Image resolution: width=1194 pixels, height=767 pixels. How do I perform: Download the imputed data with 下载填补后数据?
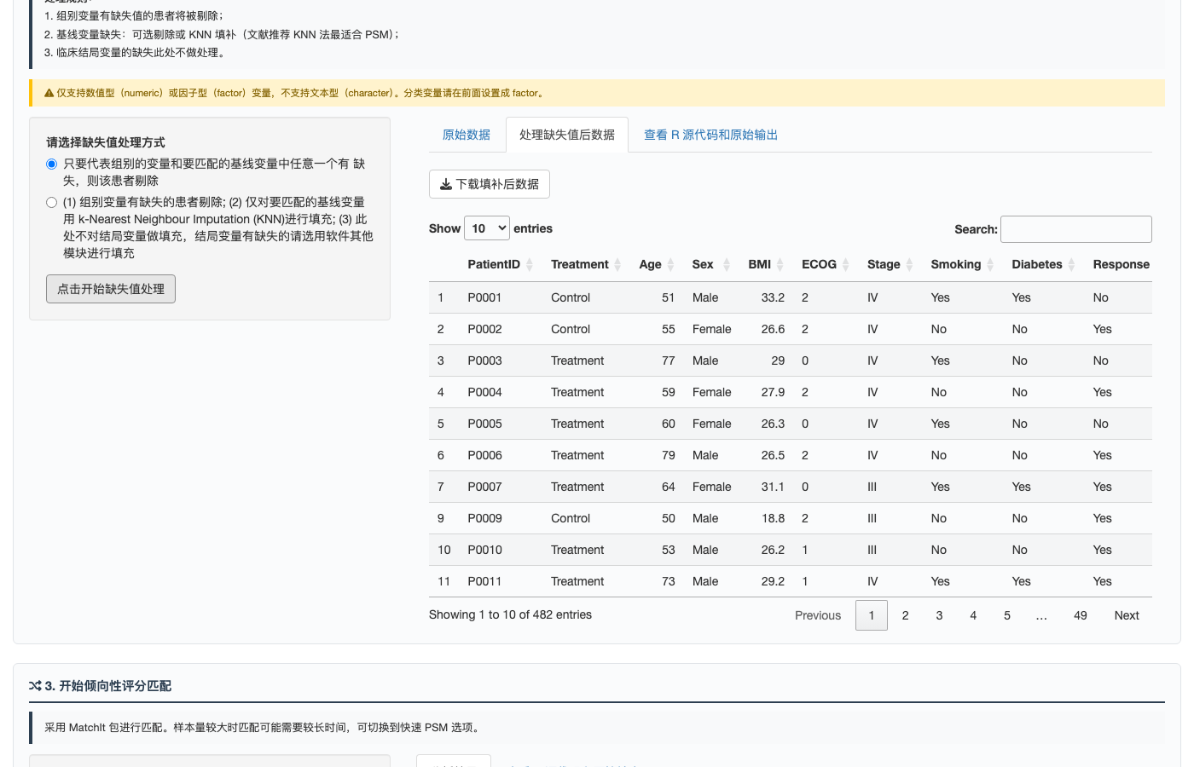pos(490,184)
